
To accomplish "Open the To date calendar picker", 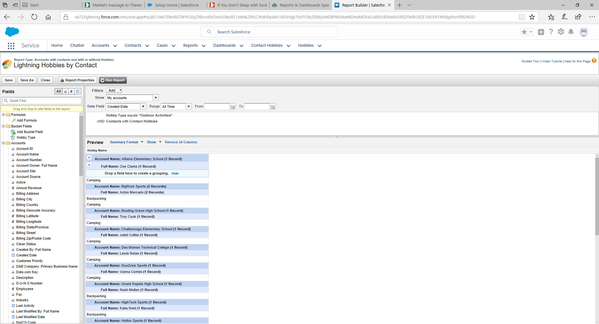I will pyautogui.click(x=273, y=107).
